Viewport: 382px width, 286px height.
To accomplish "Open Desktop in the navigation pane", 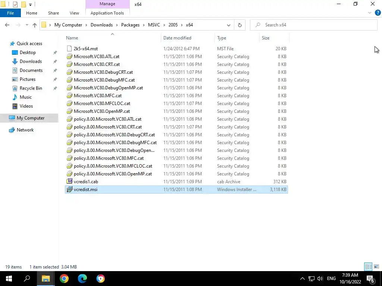I will [x=28, y=53].
